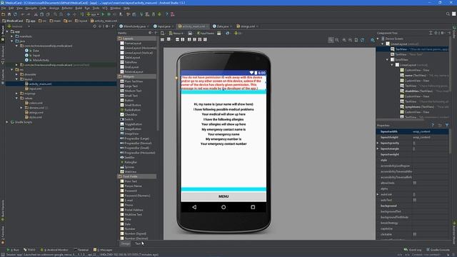Click the Open folder icon in the main toolbar
This screenshot has width=457, height=257.
pos(3,14)
